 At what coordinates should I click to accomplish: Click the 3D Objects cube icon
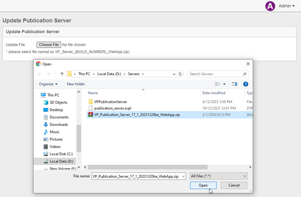pos(46,102)
